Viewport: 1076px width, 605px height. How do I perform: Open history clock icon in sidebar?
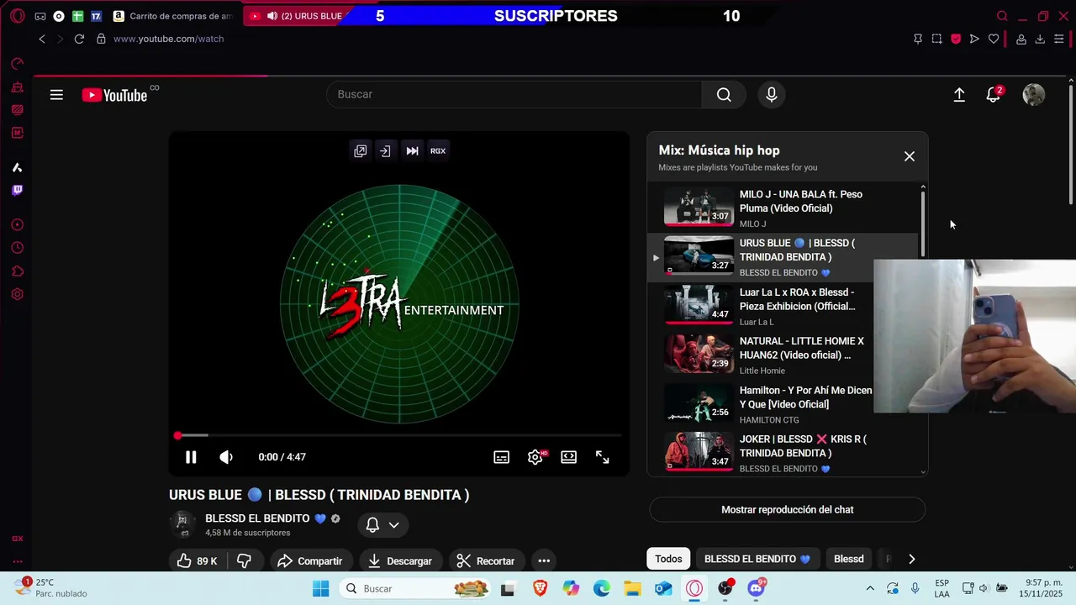tap(17, 248)
